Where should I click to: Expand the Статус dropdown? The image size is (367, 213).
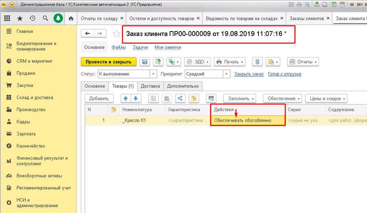coord(153,74)
